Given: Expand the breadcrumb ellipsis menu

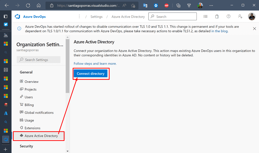Looking at the screenshot, I should [x=79, y=16].
